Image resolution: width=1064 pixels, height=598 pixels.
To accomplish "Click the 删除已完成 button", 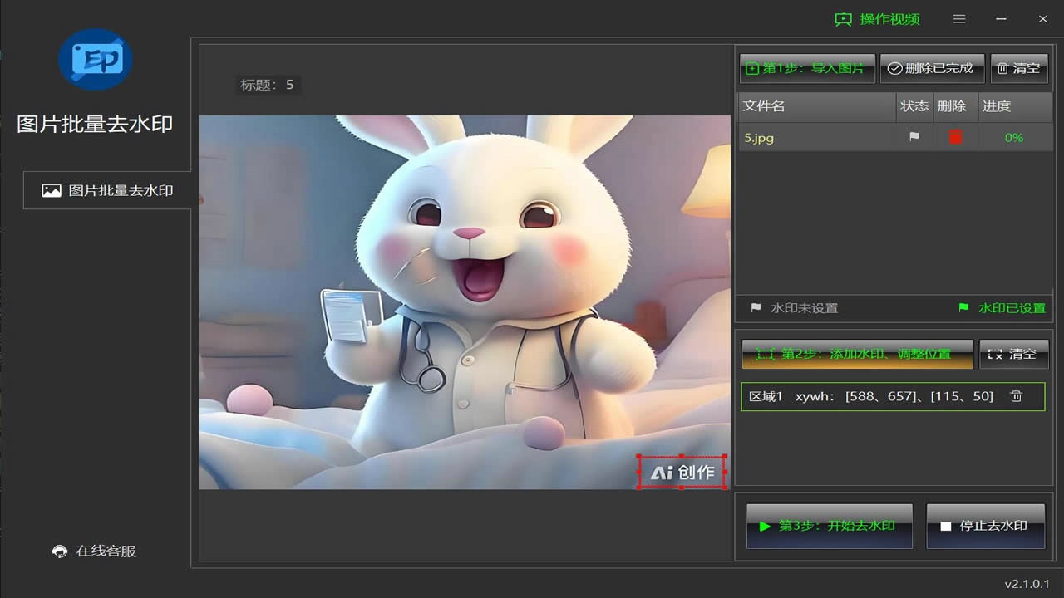I will [932, 68].
